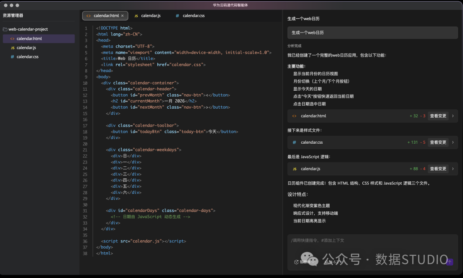Send the prompt with the purple arrow button
The image size is (463, 278).
point(450,262)
